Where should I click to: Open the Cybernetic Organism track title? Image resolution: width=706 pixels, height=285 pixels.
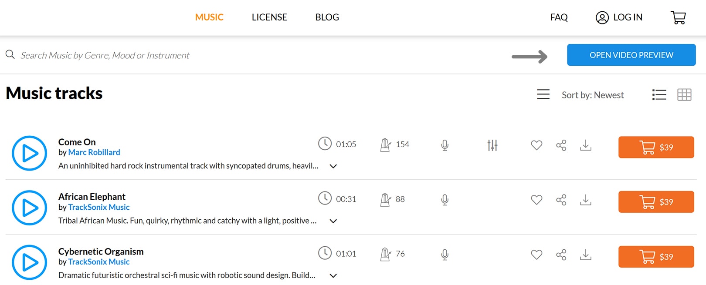(x=101, y=251)
